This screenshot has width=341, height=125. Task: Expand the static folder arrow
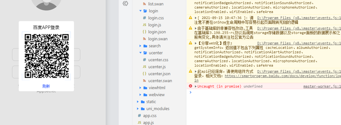click(x=138, y=102)
